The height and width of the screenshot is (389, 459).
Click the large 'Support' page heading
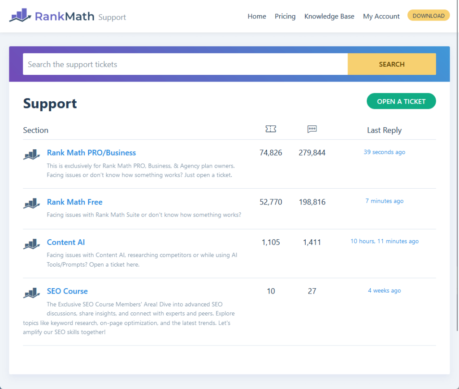click(50, 104)
